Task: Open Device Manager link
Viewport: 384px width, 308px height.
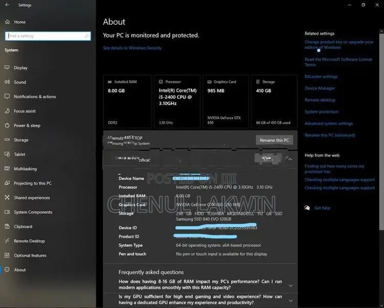Action: pos(319,88)
